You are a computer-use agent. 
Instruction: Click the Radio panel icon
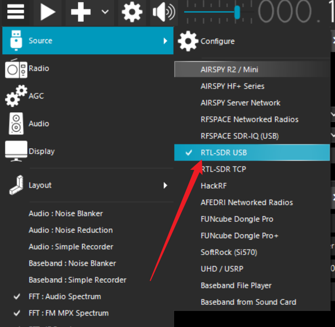pos(16,69)
